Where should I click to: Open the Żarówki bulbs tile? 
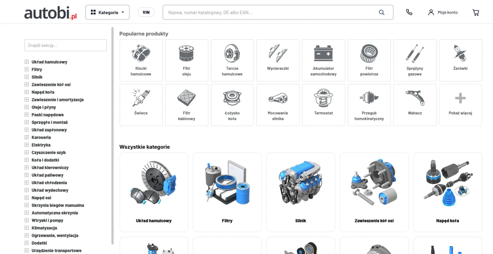click(x=461, y=60)
